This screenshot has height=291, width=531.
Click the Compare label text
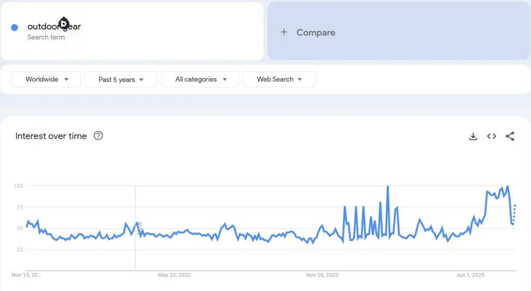pos(316,32)
